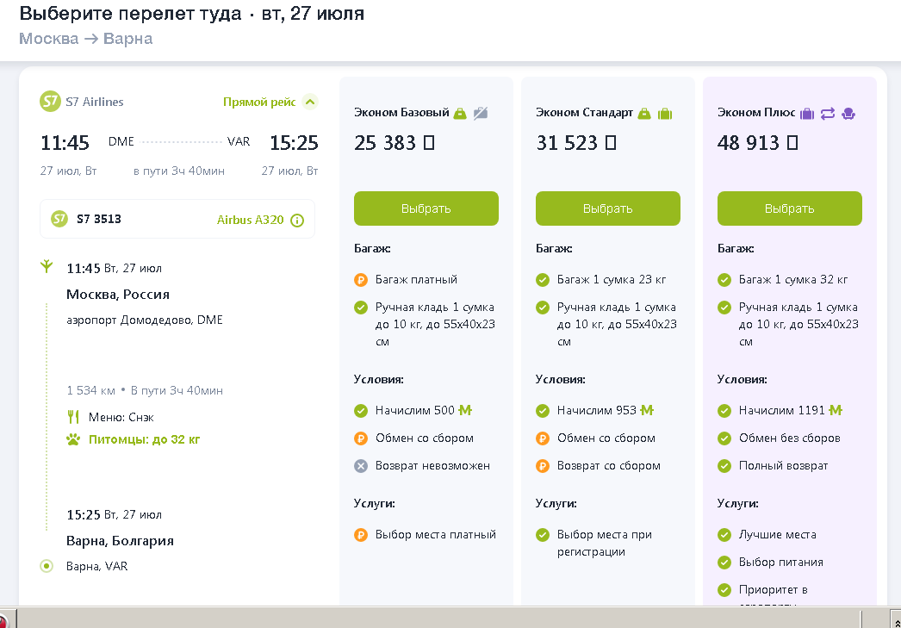This screenshot has height=628, width=901.
Task: Click the miles icon next to Начислим 500
Action: tap(465, 410)
